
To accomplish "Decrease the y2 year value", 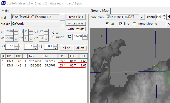I will (16, 40).
